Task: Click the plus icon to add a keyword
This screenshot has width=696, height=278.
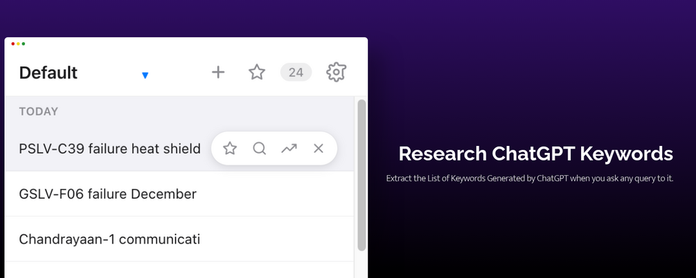Action: [x=218, y=73]
